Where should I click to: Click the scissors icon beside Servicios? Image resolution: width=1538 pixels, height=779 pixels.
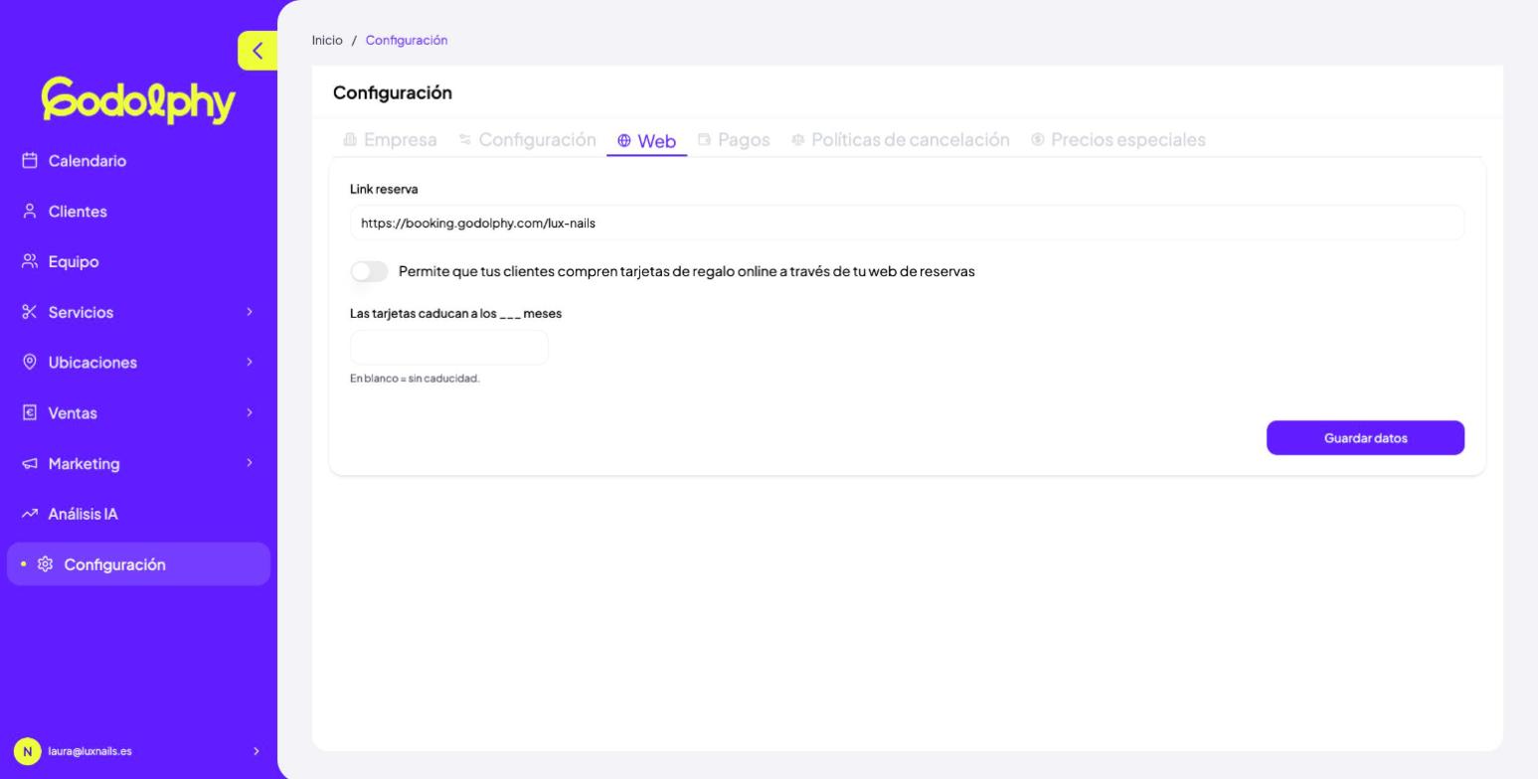click(x=30, y=312)
